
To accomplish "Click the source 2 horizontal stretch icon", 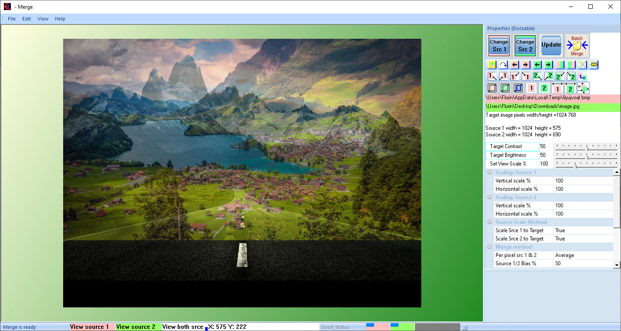I will (x=570, y=88).
